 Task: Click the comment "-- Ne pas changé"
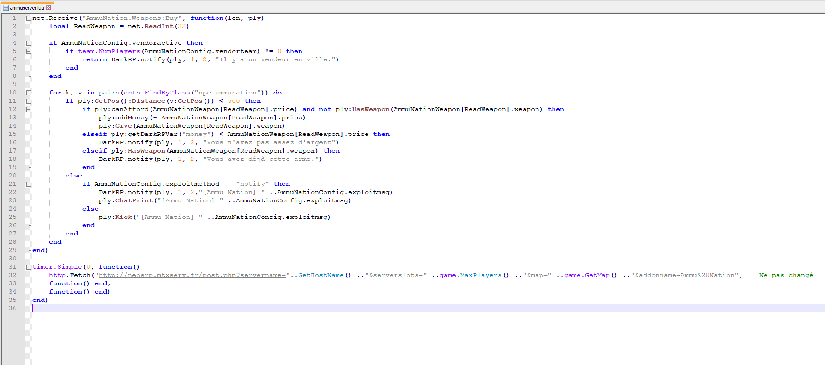(780, 275)
